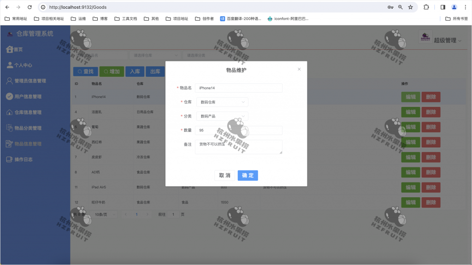Edit the 皮皮虾 row
The image size is (472, 265).
(x=411, y=157)
